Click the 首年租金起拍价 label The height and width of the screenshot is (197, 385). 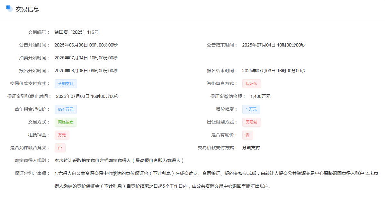click(32, 109)
